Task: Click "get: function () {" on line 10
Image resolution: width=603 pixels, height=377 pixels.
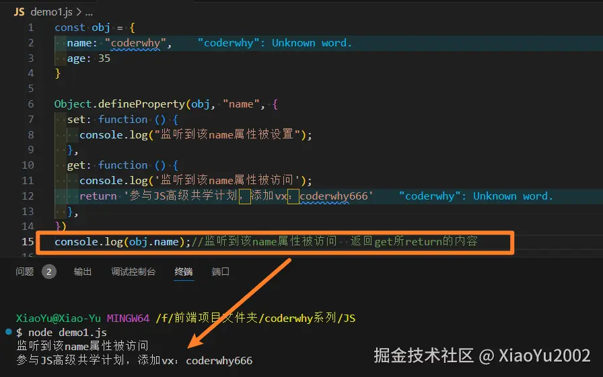Action: [x=122, y=165]
